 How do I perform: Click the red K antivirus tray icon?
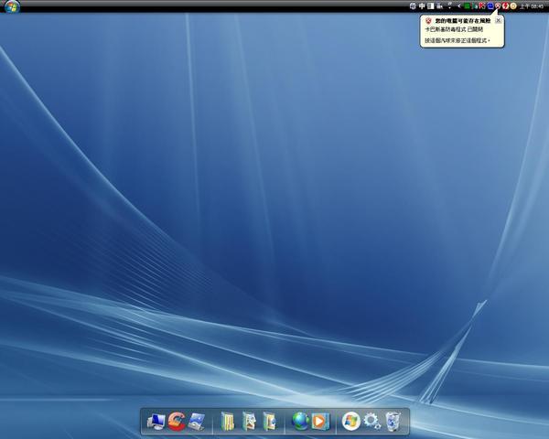pyautogui.click(x=482, y=6)
